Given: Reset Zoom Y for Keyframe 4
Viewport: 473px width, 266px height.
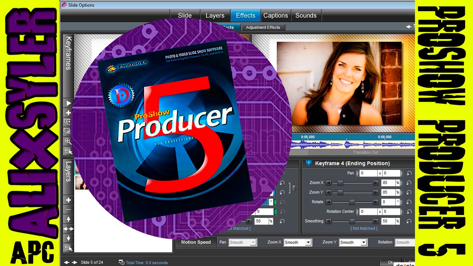Looking at the screenshot, I should coord(409,192).
